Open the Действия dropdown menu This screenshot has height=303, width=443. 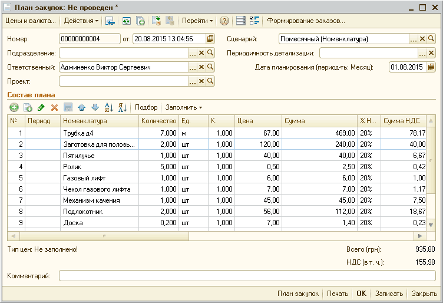click(x=81, y=21)
